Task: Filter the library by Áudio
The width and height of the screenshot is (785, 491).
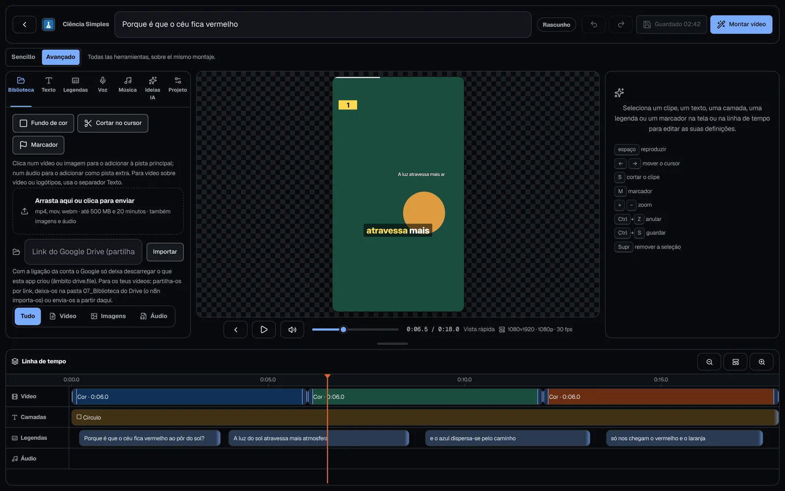Action: (x=154, y=316)
